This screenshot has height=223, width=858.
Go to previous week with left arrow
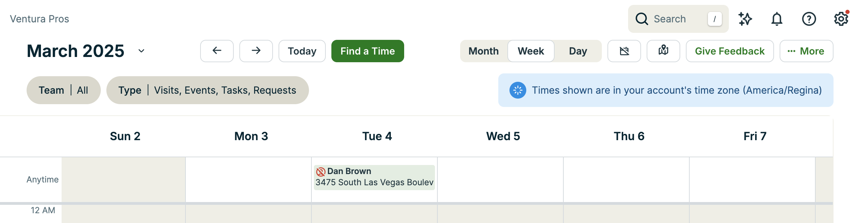click(217, 51)
